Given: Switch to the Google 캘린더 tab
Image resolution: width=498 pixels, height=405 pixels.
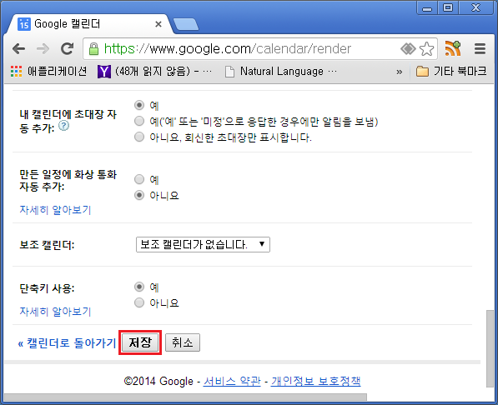Looking at the screenshot, I should (x=89, y=24).
